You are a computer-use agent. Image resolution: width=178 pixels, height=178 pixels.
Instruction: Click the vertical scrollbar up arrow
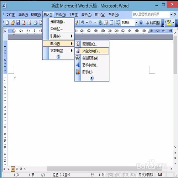click(175, 33)
